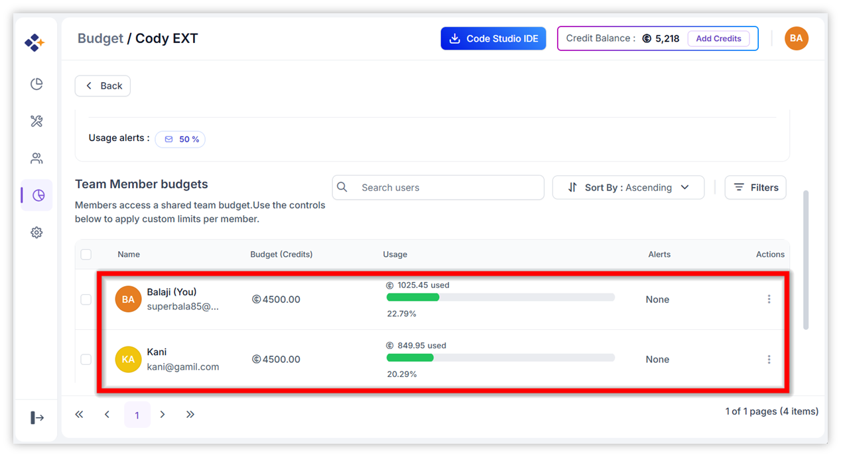Open the tools wrench sidebar icon

tap(36, 121)
